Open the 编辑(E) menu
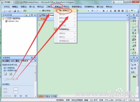This screenshot has width=140, height=102. 15,7
